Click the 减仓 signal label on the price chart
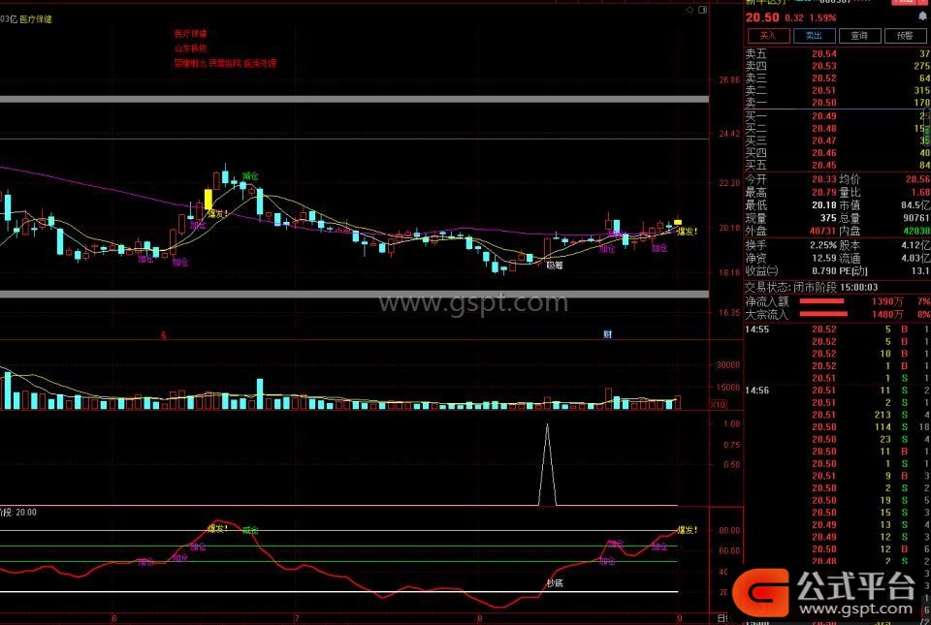 tap(250, 176)
